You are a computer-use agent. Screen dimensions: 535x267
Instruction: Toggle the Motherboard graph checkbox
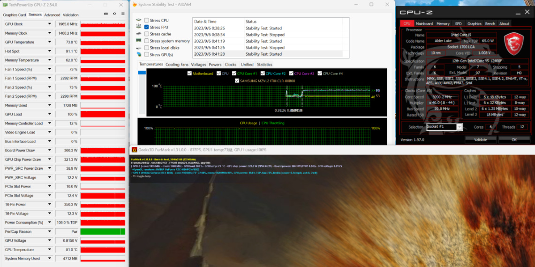(x=190, y=73)
